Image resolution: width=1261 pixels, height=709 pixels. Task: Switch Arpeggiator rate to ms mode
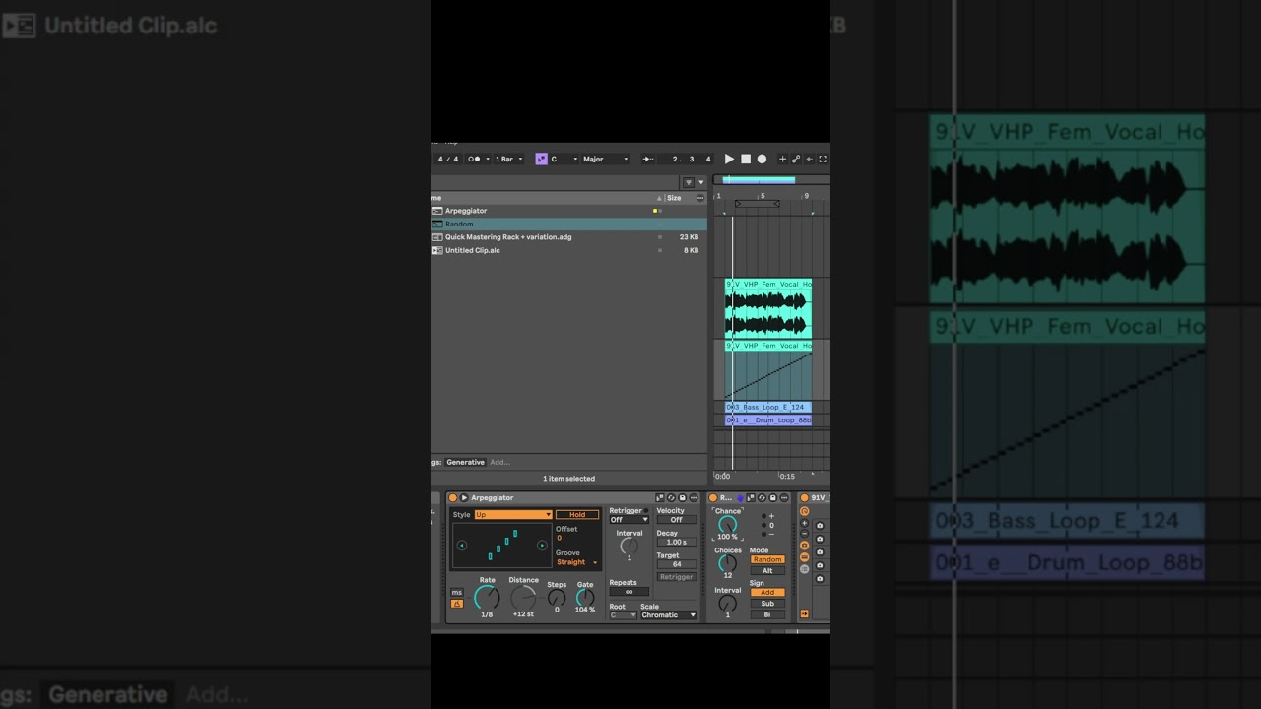pos(456,593)
